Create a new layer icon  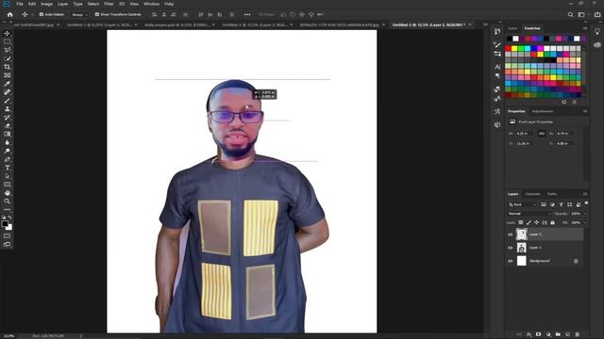[x=567, y=334]
